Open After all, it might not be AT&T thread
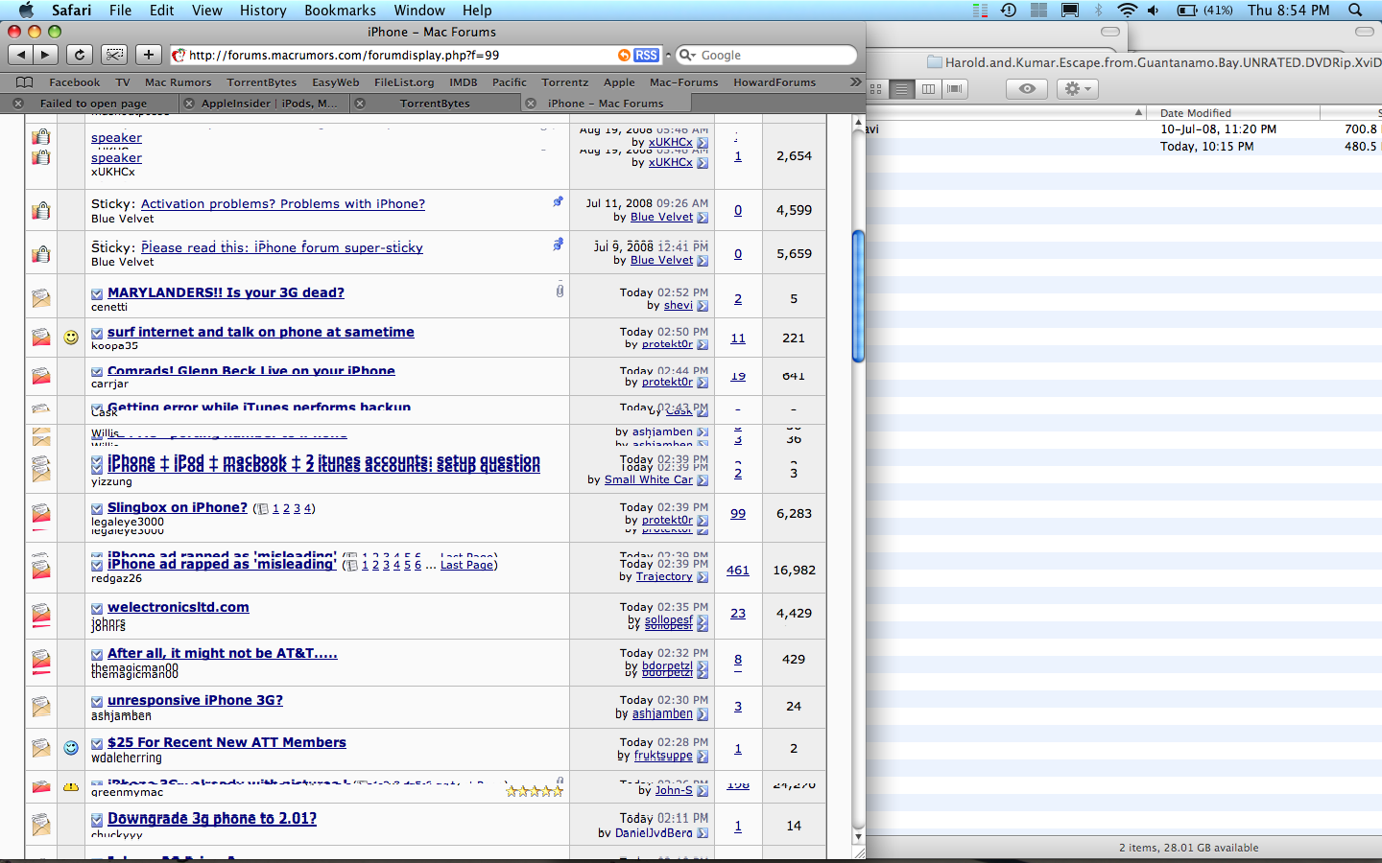The width and height of the screenshot is (1382, 863). (x=223, y=653)
